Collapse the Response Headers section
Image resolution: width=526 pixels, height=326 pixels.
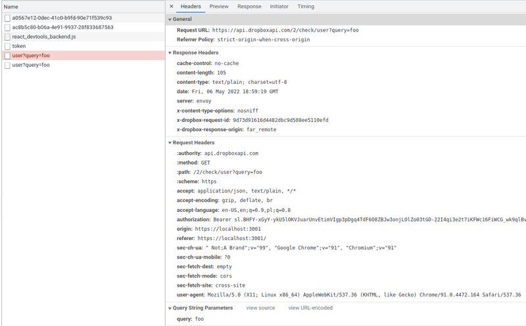coord(170,52)
